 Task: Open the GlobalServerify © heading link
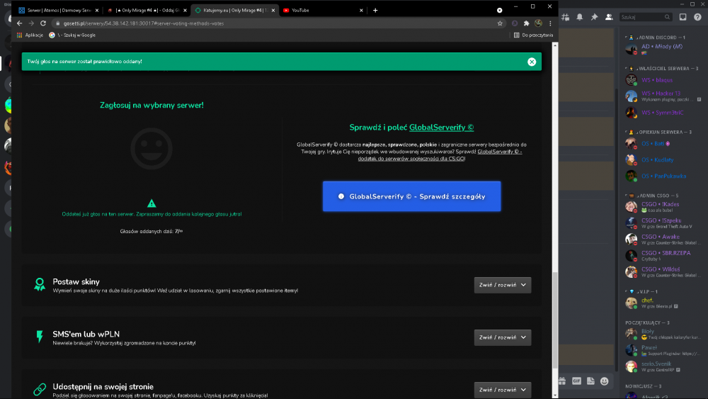tap(441, 128)
